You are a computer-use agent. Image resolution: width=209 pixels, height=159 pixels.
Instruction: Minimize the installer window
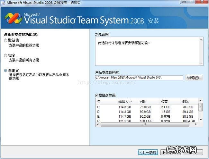[184, 2]
